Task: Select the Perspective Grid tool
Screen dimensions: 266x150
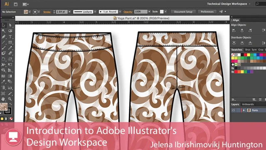Action: [x=10, y=70]
